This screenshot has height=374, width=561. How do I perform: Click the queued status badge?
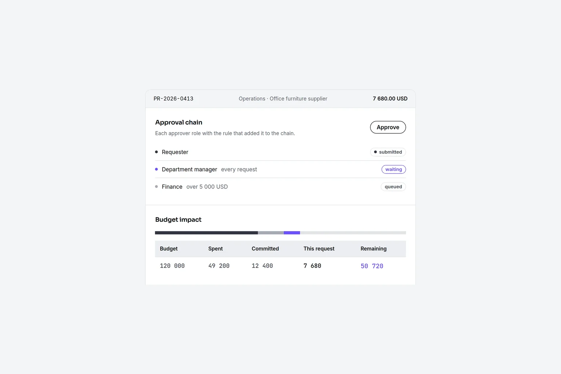pos(393,187)
